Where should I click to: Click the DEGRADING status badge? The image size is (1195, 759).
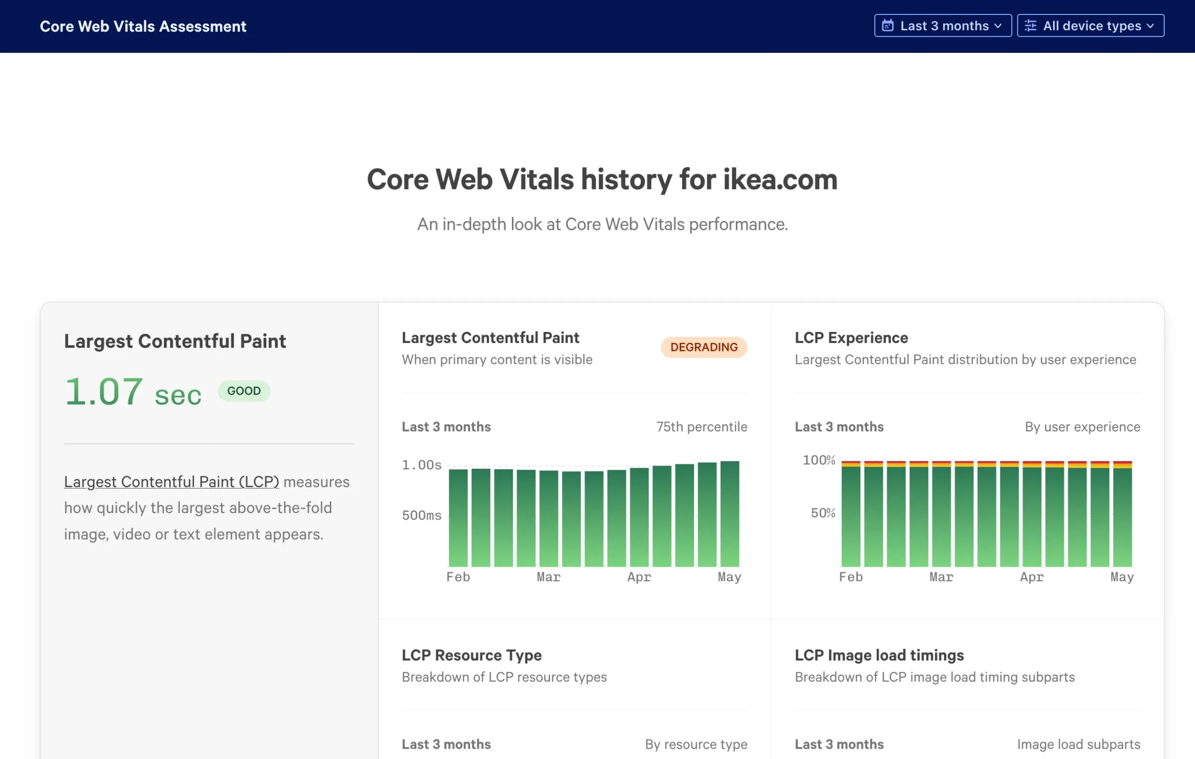coord(704,347)
